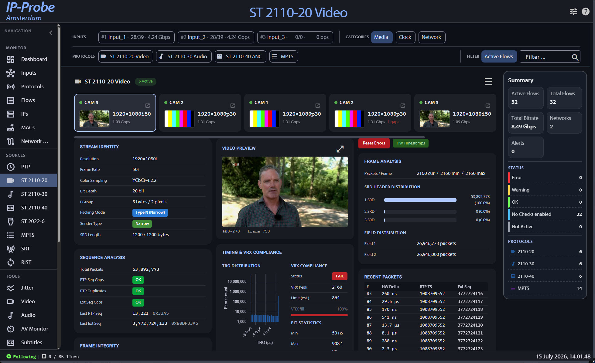Select MPTS protocol tab
This screenshot has height=363, width=595.
point(283,56)
